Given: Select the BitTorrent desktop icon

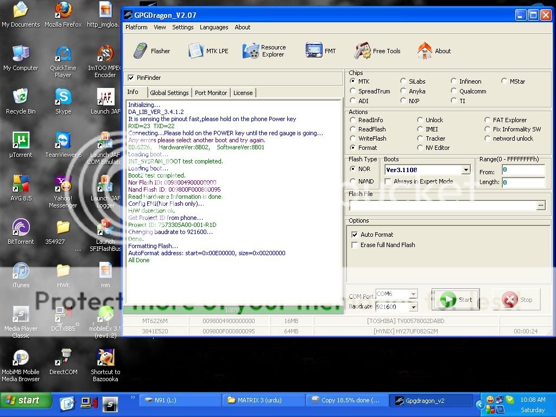Looking at the screenshot, I should point(21,232).
